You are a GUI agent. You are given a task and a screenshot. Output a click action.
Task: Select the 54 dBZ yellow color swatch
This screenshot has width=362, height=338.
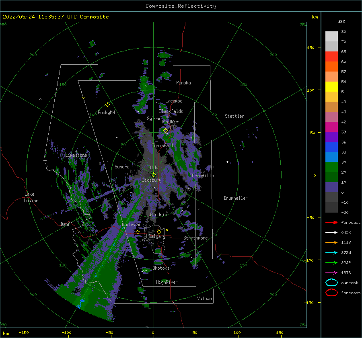click(x=331, y=86)
